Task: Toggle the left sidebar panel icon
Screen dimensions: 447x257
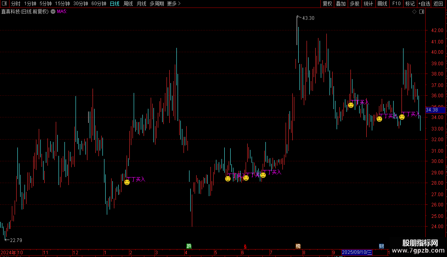Action: [4, 4]
